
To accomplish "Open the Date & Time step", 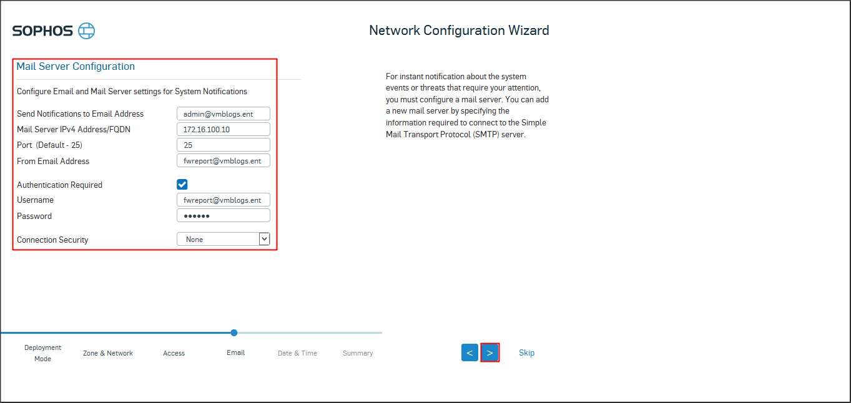I will click(297, 353).
